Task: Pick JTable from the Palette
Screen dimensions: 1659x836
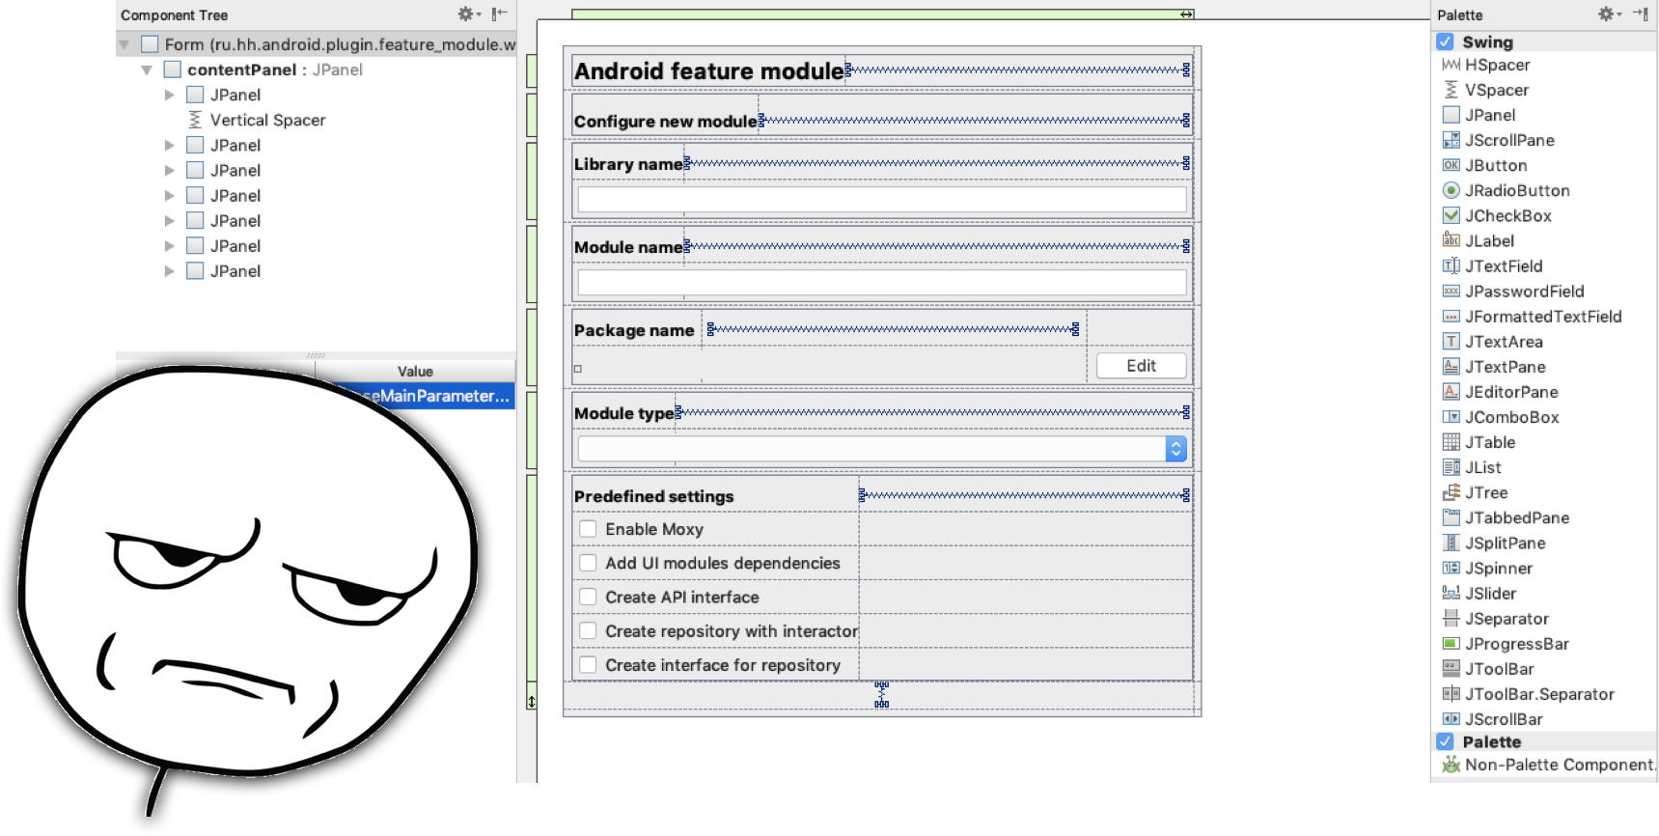Action: (1479, 441)
